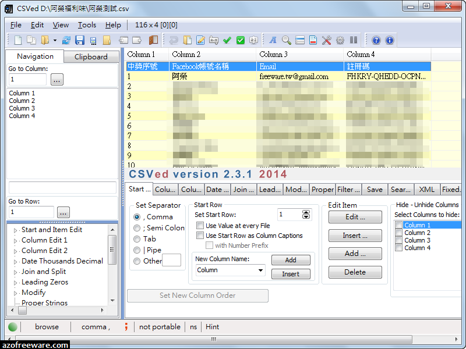Click the Export arrow-out-of-window icon

click(x=137, y=40)
